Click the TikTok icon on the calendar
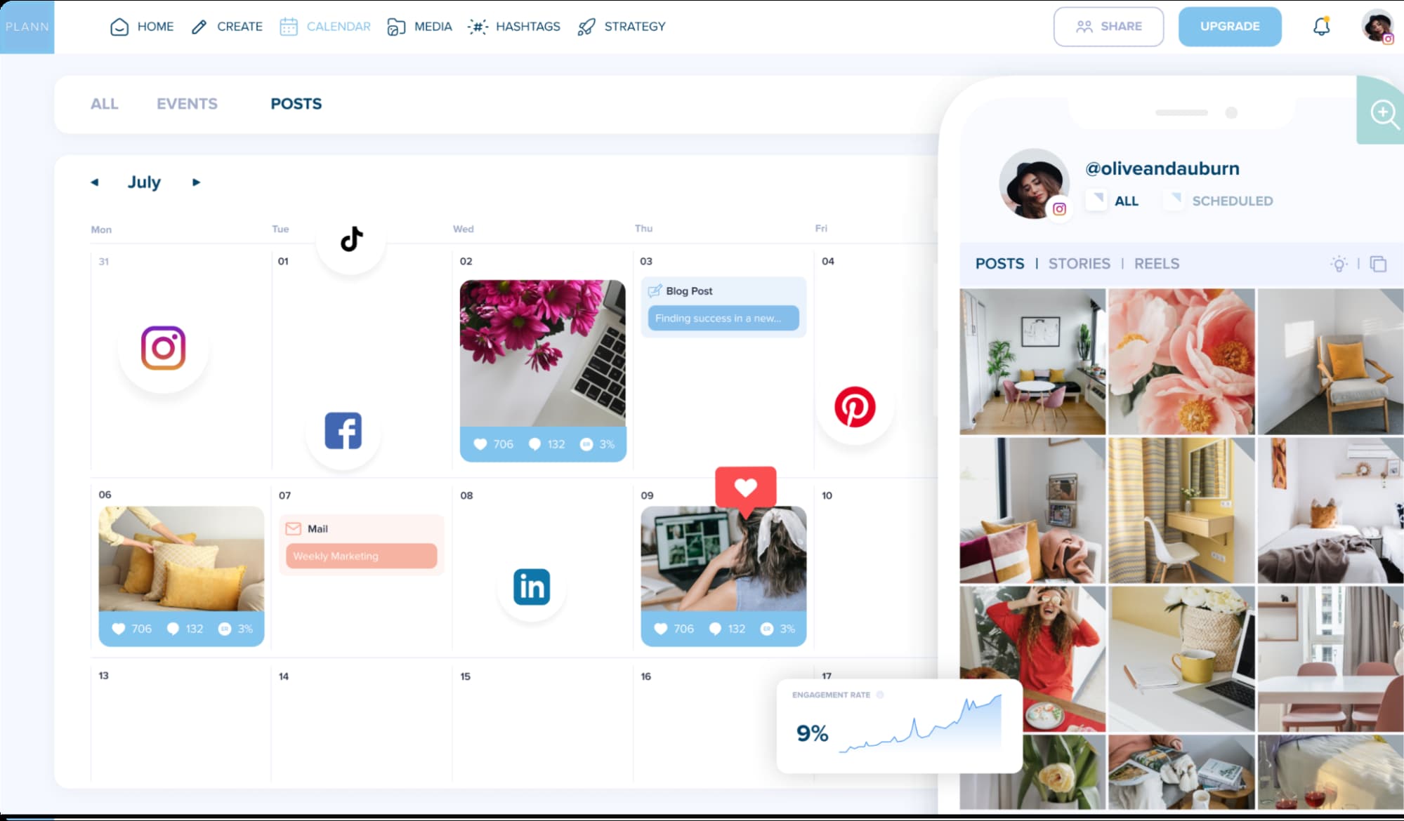Image resolution: width=1404 pixels, height=821 pixels. pyautogui.click(x=351, y=239)
